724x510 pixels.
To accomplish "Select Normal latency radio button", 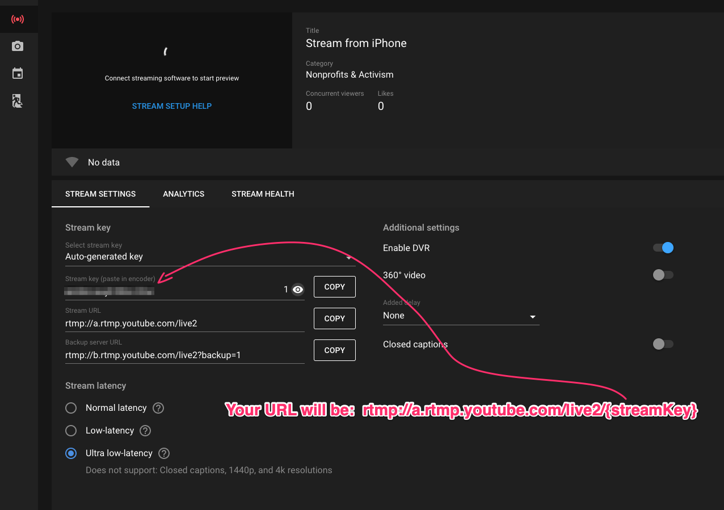I will click(x=71, y=408).
